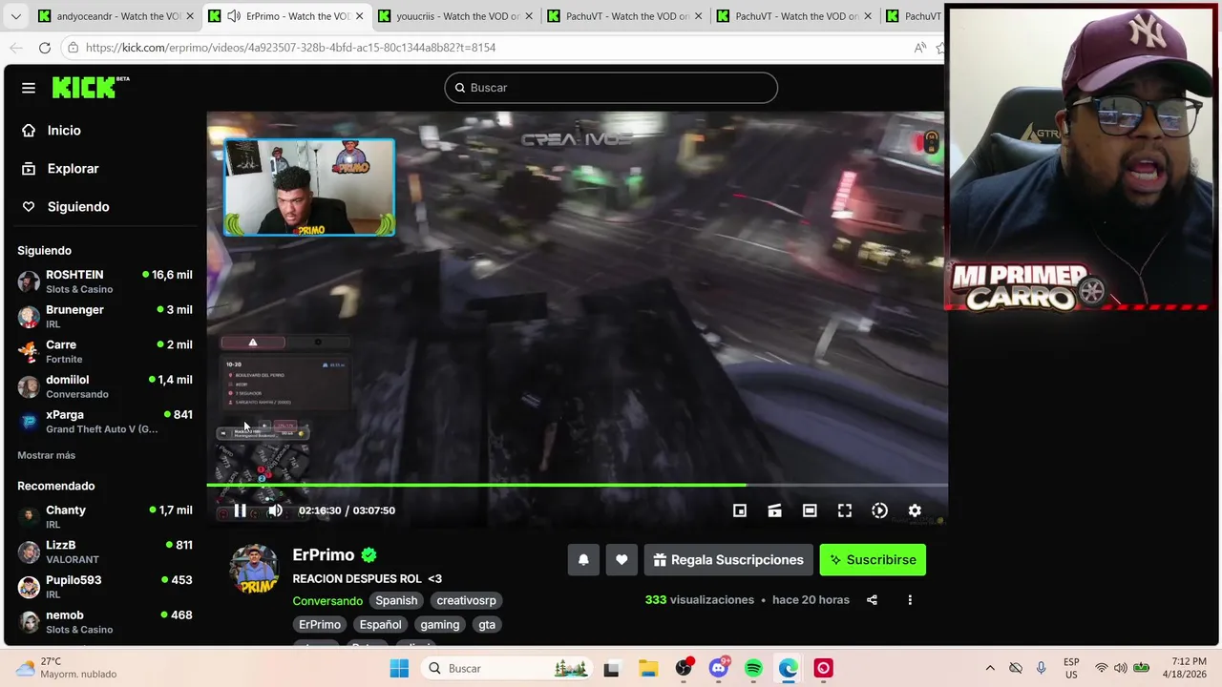The height and width of the screenshot is (687, 1222).
Task: Open the browser tab list dropdown
Action: coord(15,16)
